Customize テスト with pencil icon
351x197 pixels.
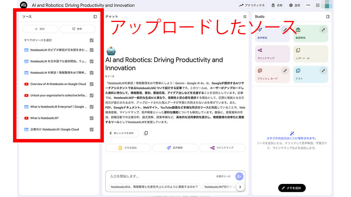(x=323, y=71)
